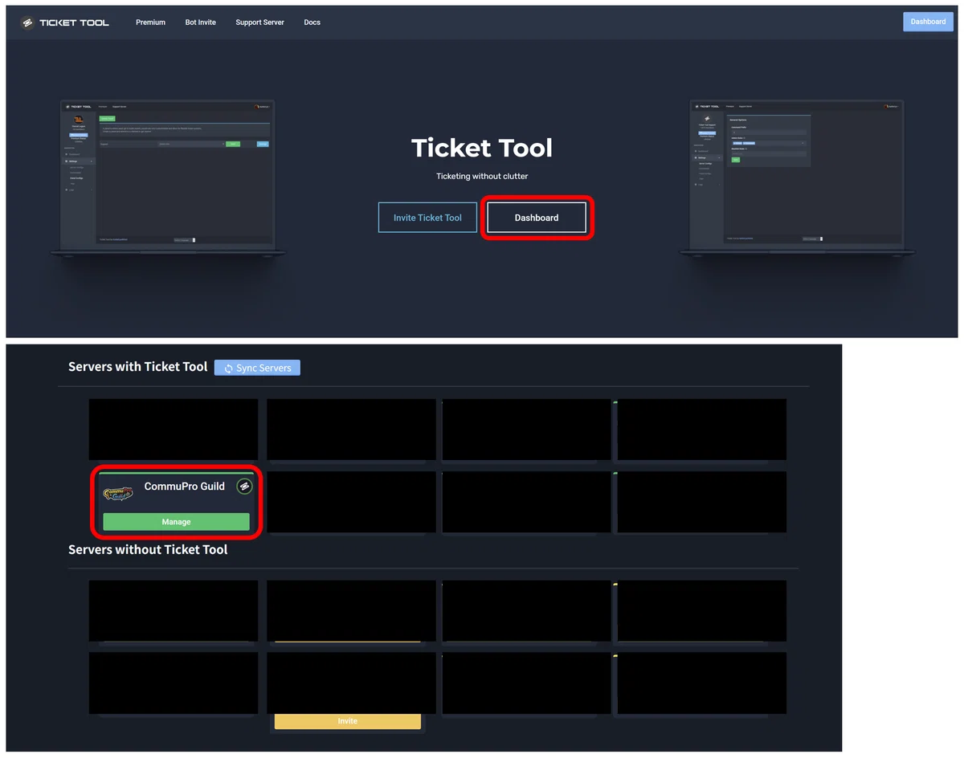Click the Invite Ticket Tool button
This screenshot has height=758, width=964.
[427, 218]
